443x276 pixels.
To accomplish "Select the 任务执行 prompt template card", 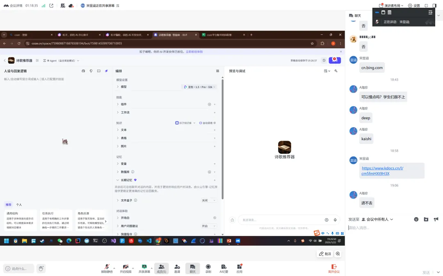I will (x=56, y=220).
